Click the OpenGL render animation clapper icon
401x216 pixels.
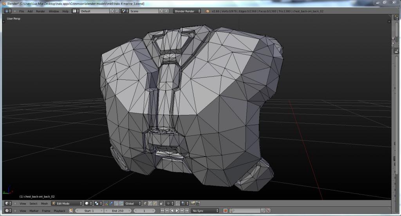coord(197,203)
